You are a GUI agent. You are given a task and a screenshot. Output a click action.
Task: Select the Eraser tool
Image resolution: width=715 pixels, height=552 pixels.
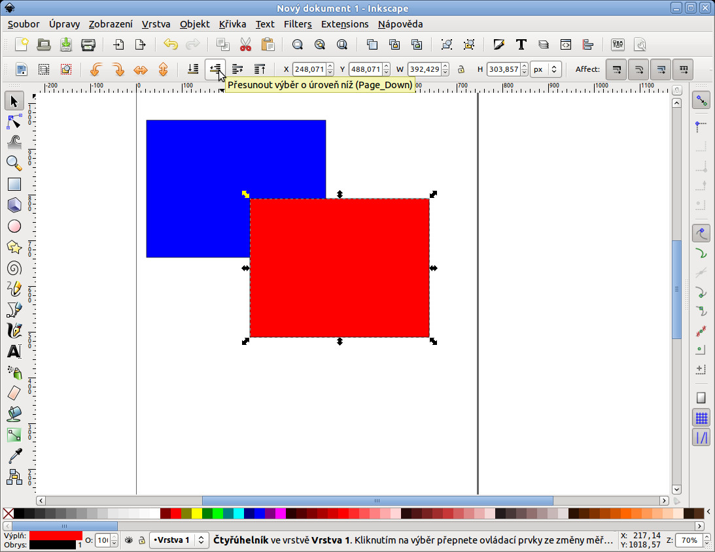pos(14,393)
